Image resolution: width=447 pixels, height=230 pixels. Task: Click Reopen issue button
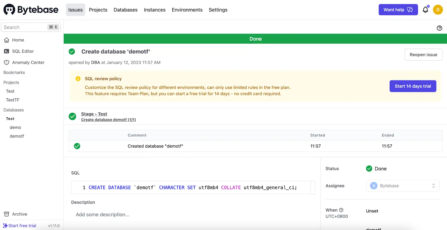point(423,55)
